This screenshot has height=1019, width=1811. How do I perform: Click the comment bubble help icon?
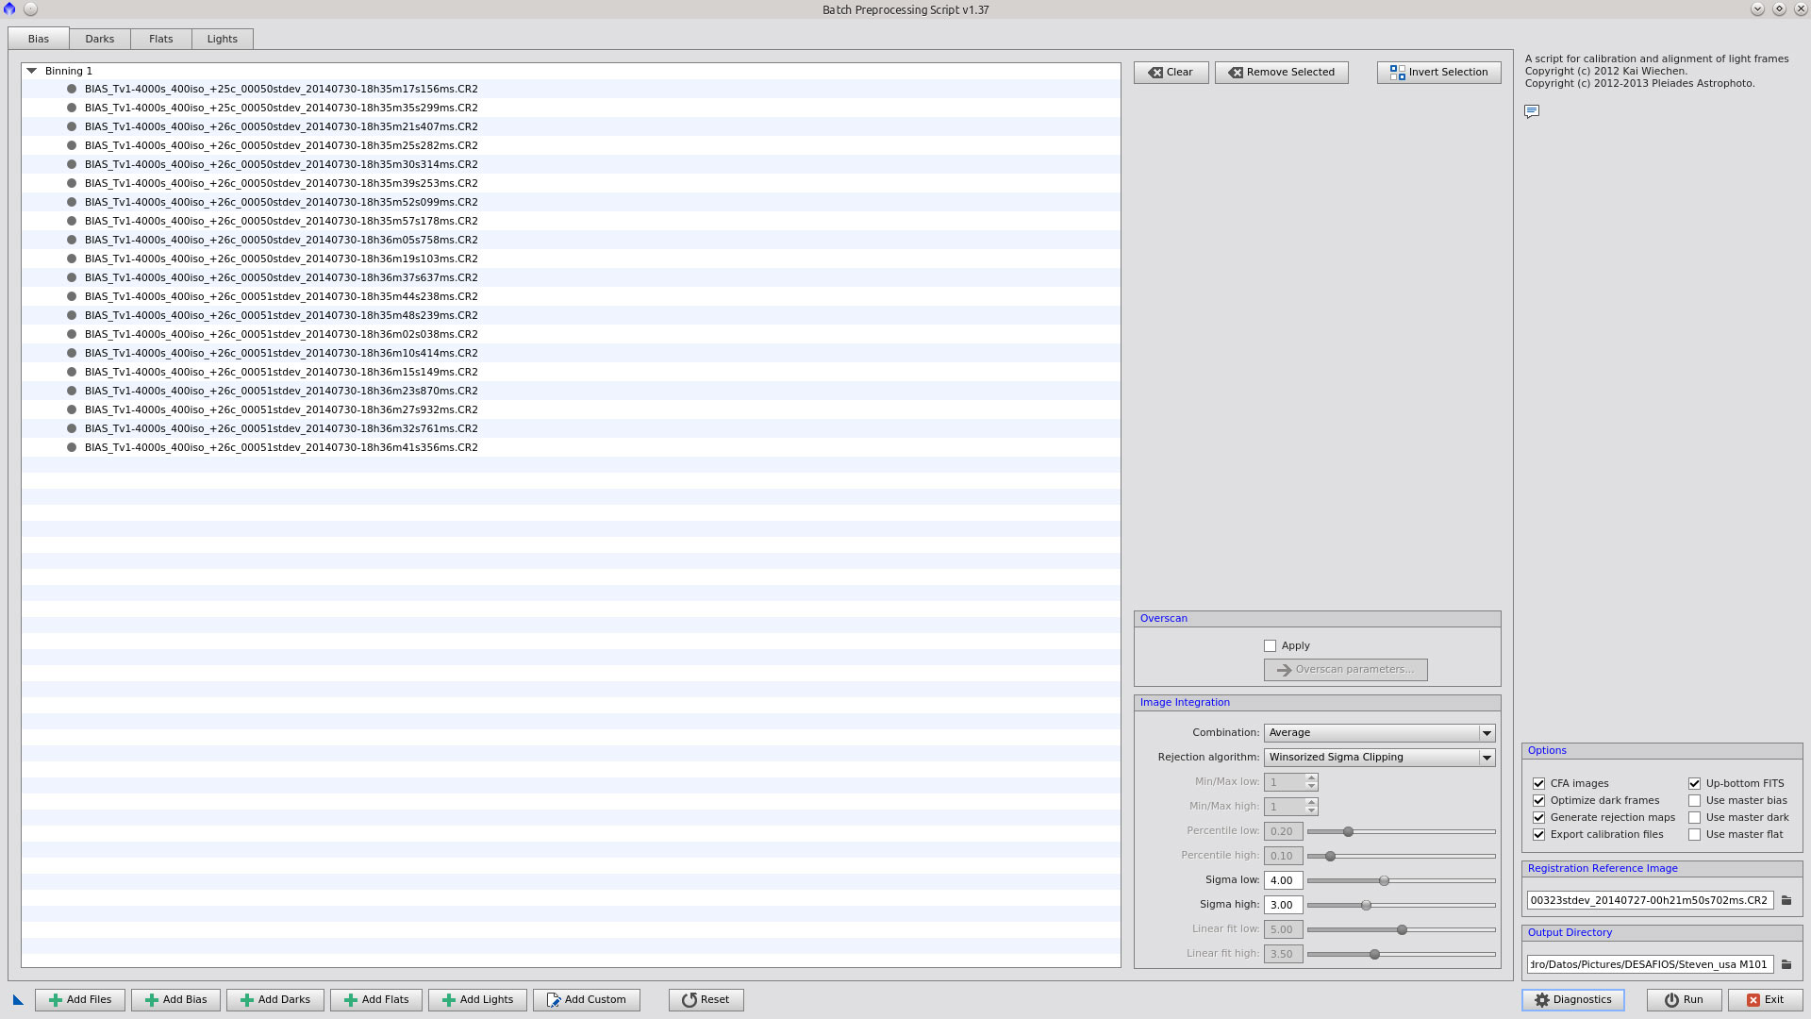coord(1532,111)
